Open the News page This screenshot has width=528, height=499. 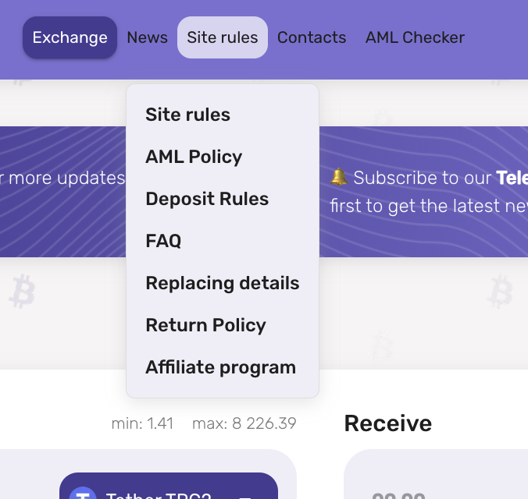click(x=147, y=37)
